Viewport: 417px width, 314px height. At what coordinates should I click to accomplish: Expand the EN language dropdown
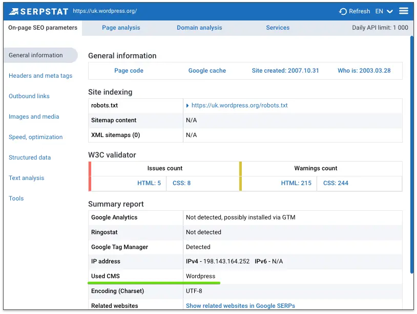384,11
